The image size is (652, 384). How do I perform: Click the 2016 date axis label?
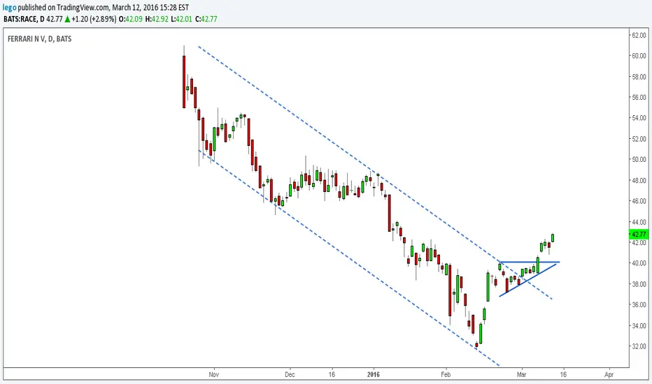point(374,374)
